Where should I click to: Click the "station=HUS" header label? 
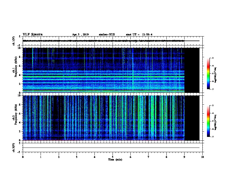coord(107,35)
